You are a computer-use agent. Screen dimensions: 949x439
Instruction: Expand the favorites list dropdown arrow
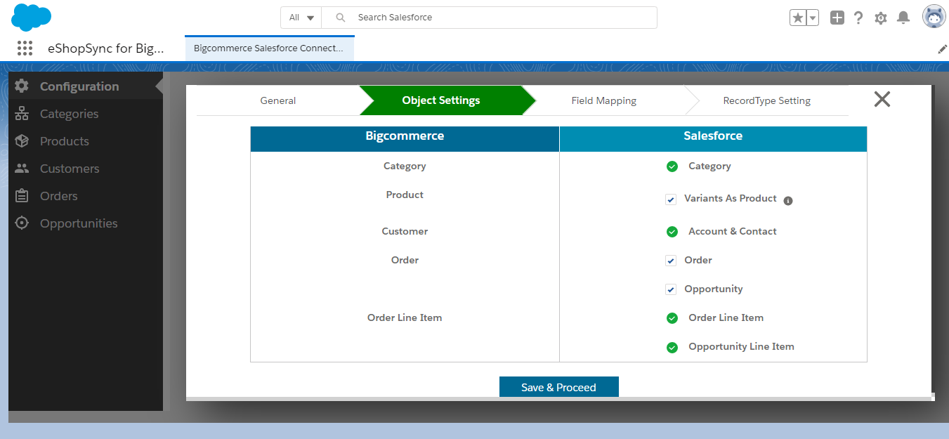pyautogui.click(x=813, y=18)
